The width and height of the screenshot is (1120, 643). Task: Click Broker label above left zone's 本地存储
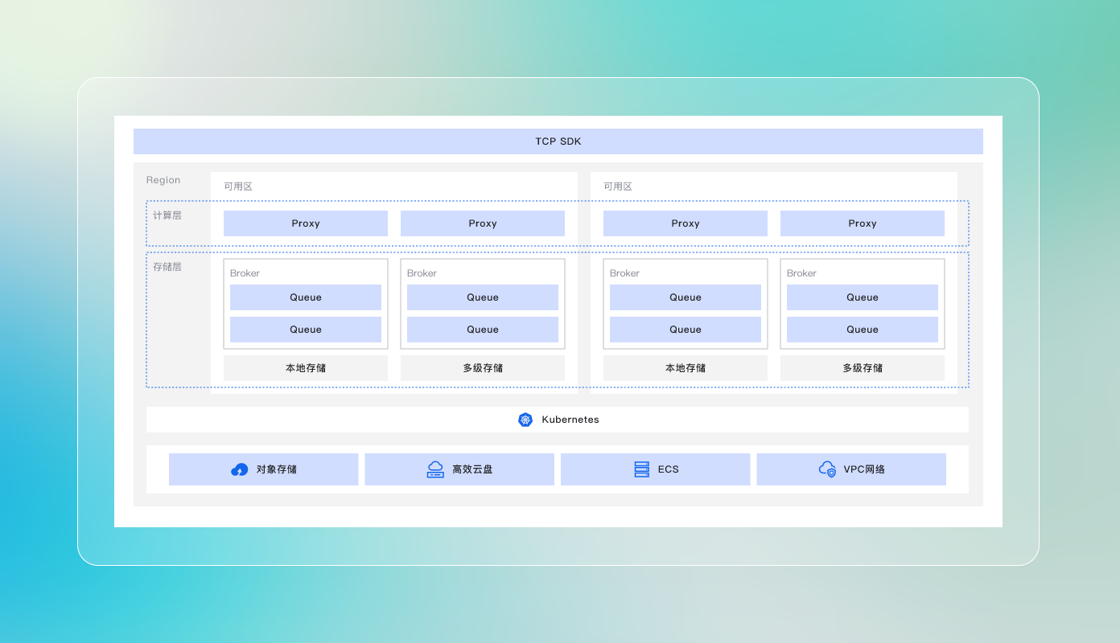click(x=245, y=273)
